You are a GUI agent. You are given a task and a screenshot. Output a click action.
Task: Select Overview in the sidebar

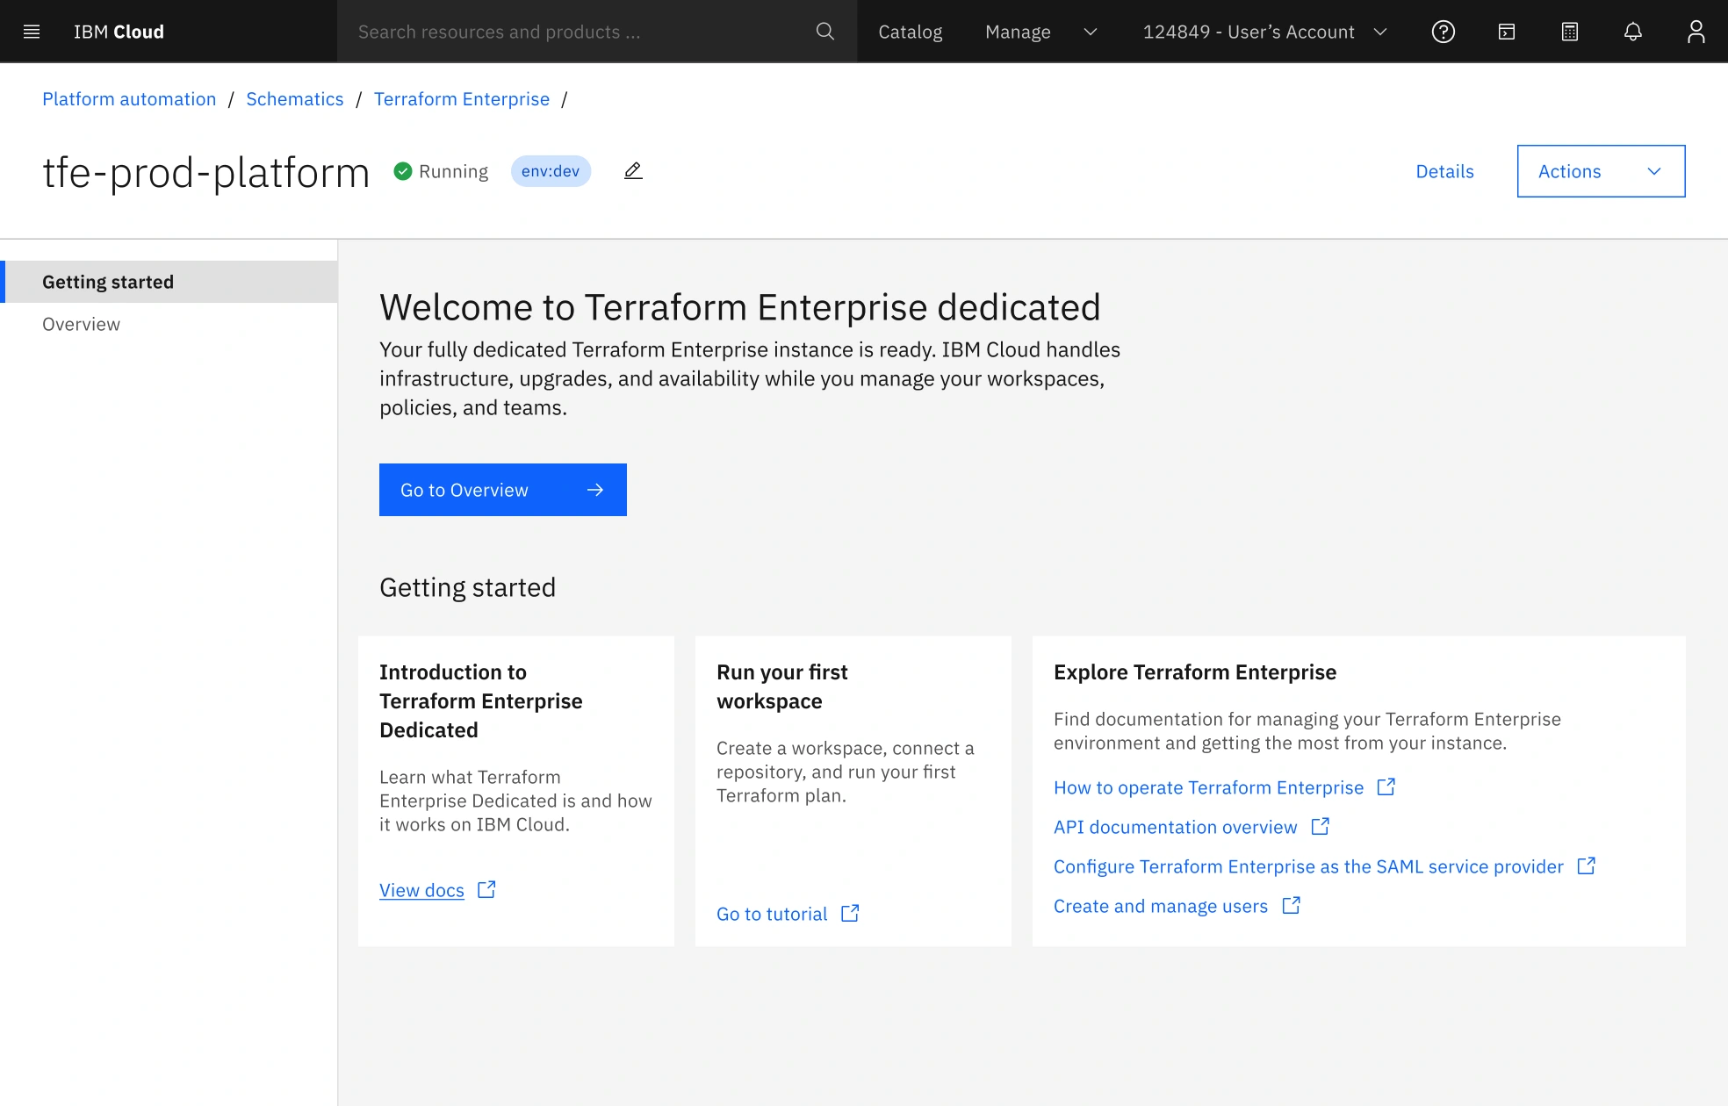[x=169, y=324]
